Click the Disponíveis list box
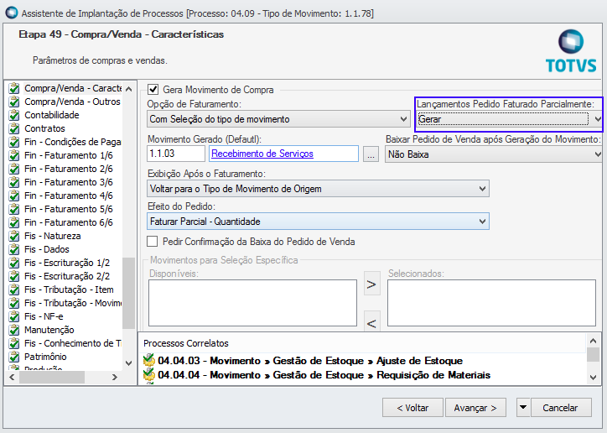This screenshot has width=607, height=433. pos(252,303)
